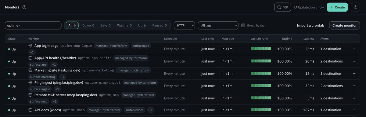
Task: Click the green Up status dot for API docs
Action: point(9,110)
